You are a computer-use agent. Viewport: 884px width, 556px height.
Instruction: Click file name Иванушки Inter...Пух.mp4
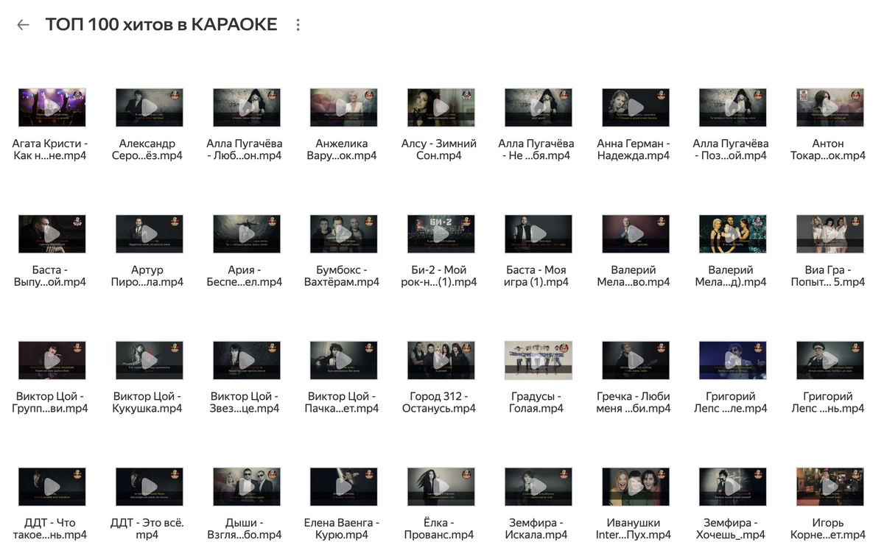[x=634, y=529]
